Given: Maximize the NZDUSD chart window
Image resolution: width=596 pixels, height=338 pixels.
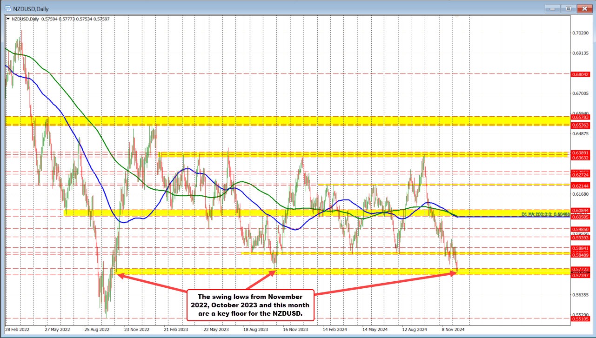Looking at the screenshot, I should tap(568, 8).
